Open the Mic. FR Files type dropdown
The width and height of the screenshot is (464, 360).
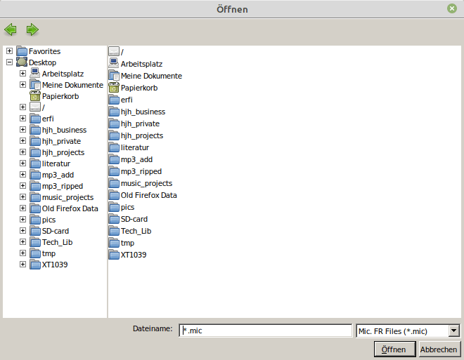[454, 331]
